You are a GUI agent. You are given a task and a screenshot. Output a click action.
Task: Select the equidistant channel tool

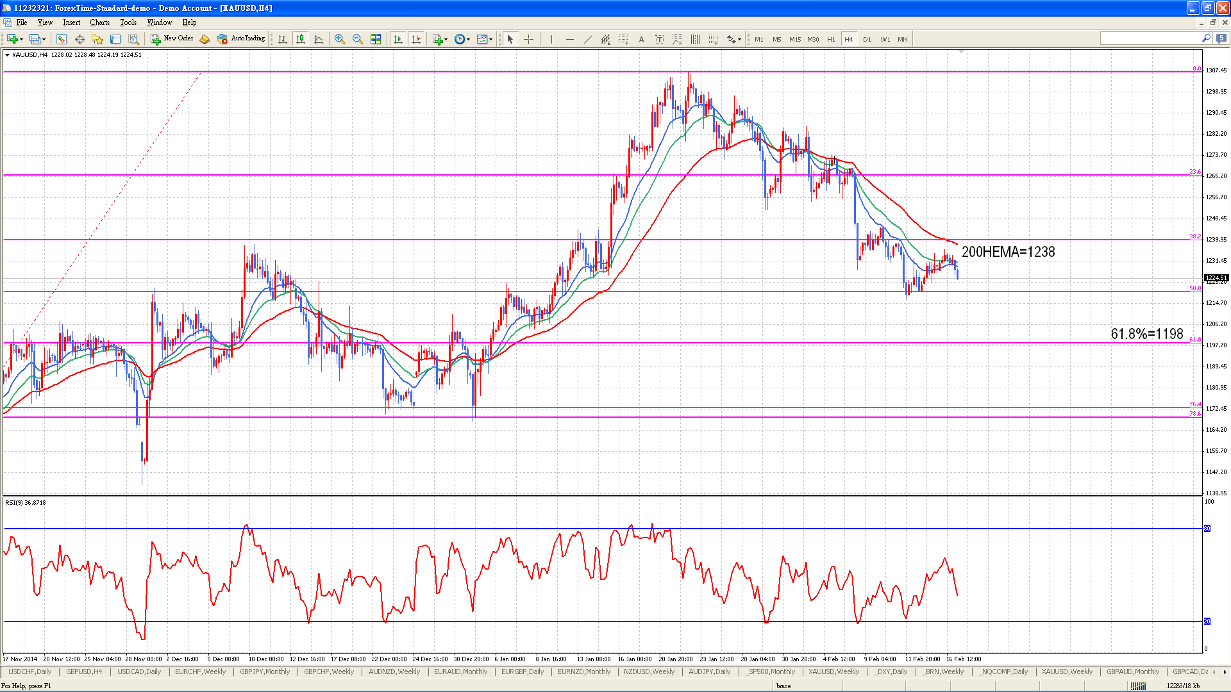click(x=605, y=39)
